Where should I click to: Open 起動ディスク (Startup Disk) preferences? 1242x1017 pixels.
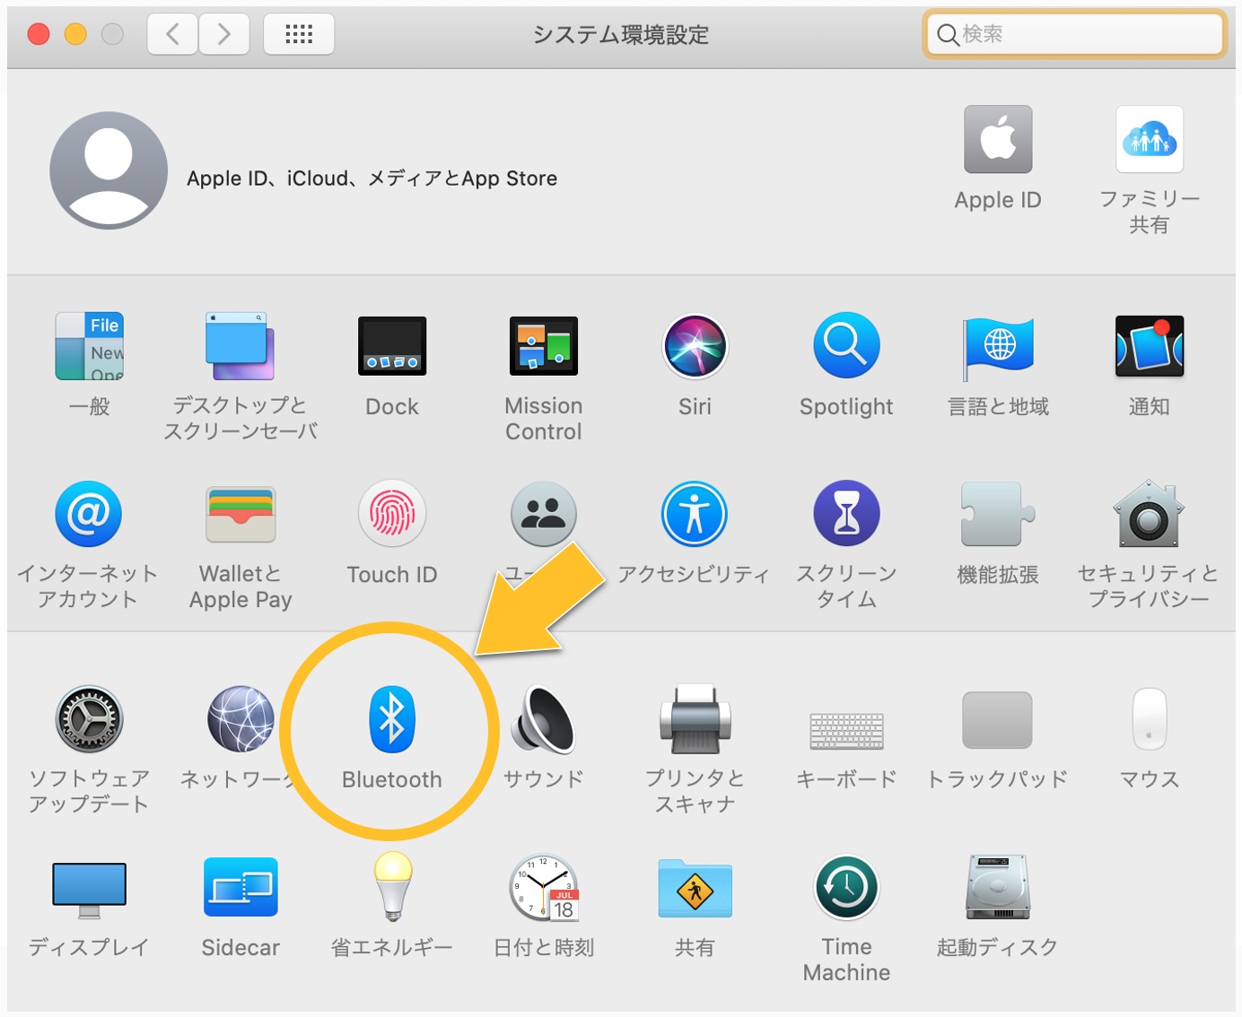coord(997,887)
